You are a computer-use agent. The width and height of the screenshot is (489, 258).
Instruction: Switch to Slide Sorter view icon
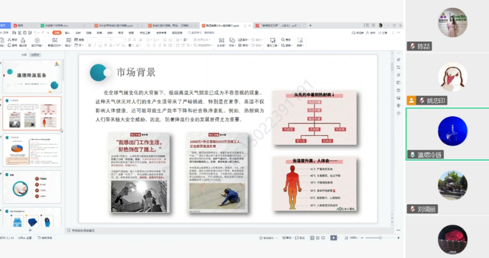[x=318, y=238]
